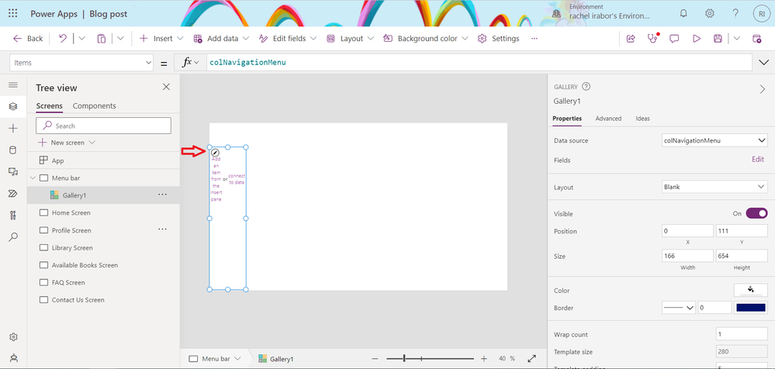Viewport: 775px width, 369px height.
Task: Click the canvas zoom slider
Action: [430, 359]
